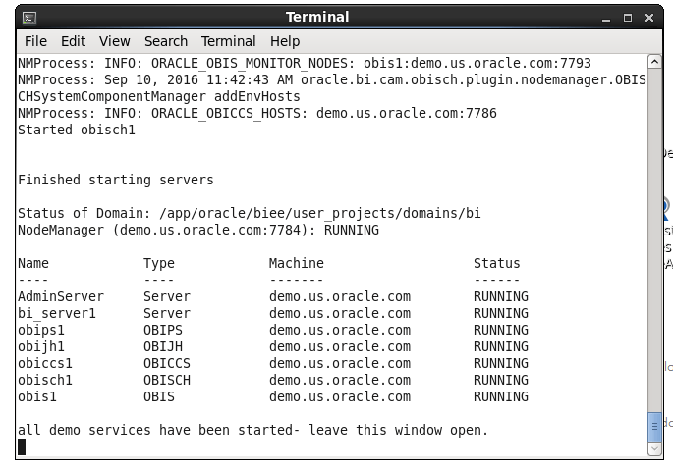The width and height of the screenshot is (673, 470).
Task: Click the 'Name' column header
Action: (33, 263)
